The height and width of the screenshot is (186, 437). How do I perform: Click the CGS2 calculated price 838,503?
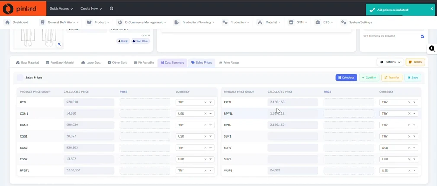(89, 148)
